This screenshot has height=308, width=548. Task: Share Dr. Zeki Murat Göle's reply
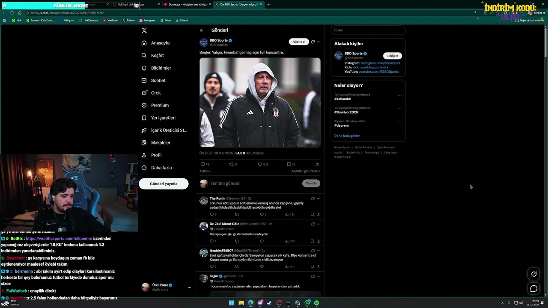pos(319,241)
